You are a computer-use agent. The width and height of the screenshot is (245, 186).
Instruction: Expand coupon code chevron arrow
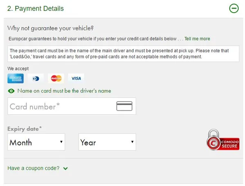pyautogui.click(x=65, y=168)
